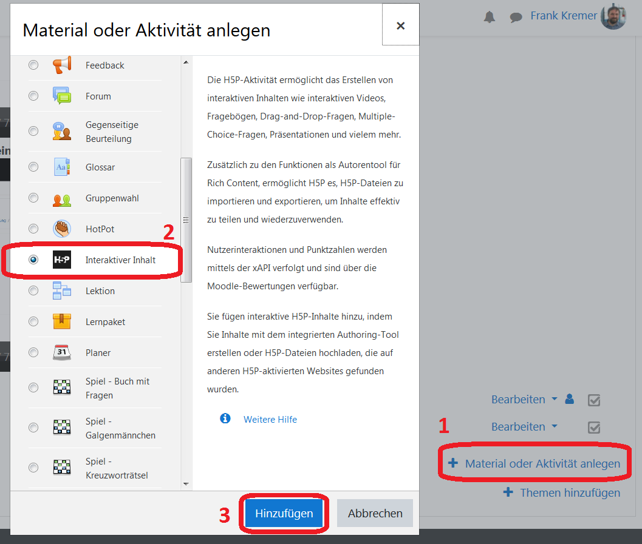Open the Frank Kremer user menu

tap(563, 16)
